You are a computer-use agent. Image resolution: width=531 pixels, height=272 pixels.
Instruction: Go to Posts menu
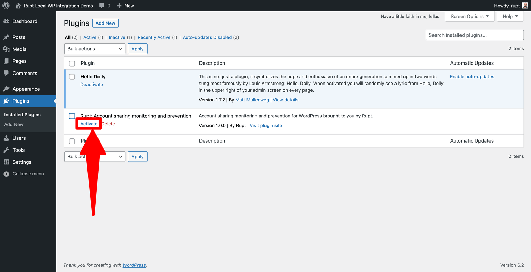[28, 37]
